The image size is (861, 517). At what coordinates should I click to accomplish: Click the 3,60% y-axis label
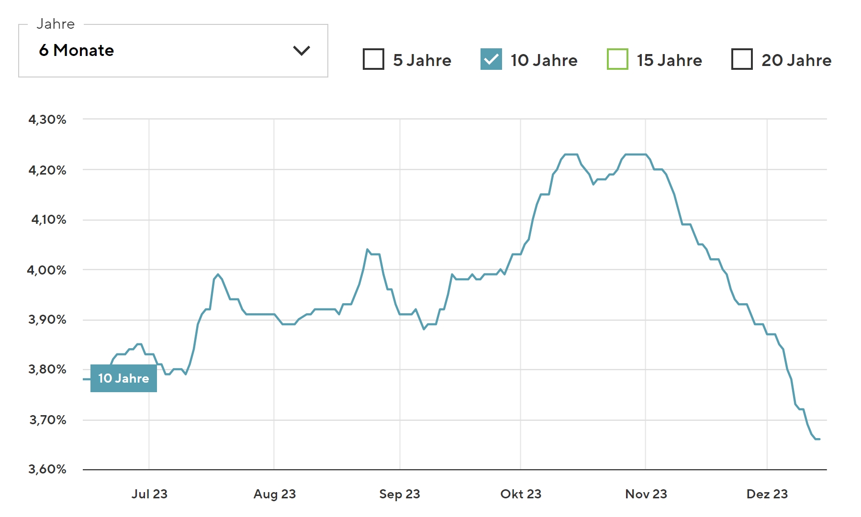47,469
